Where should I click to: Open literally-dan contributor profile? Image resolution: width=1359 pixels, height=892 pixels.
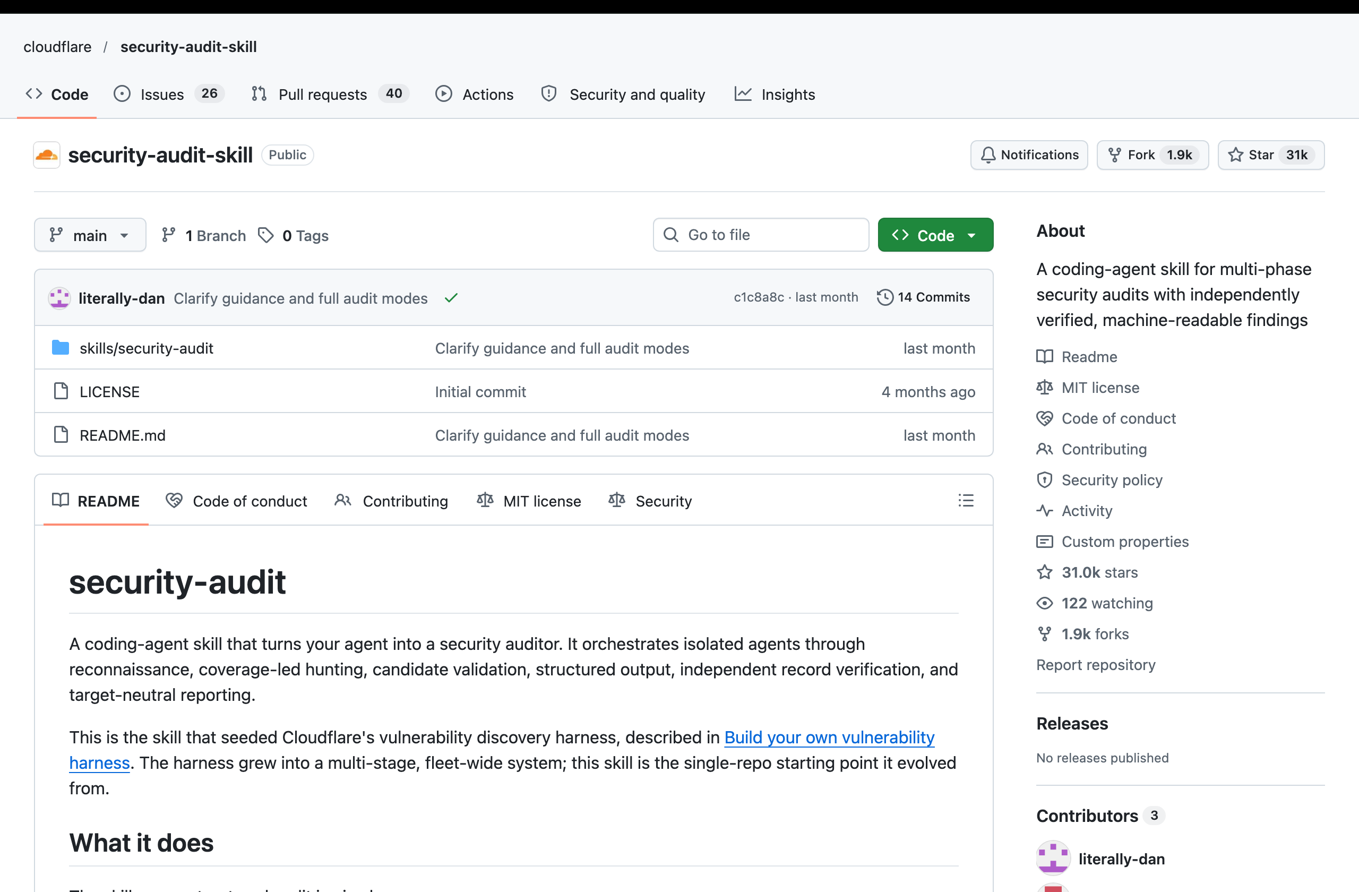coord(1122,859)
